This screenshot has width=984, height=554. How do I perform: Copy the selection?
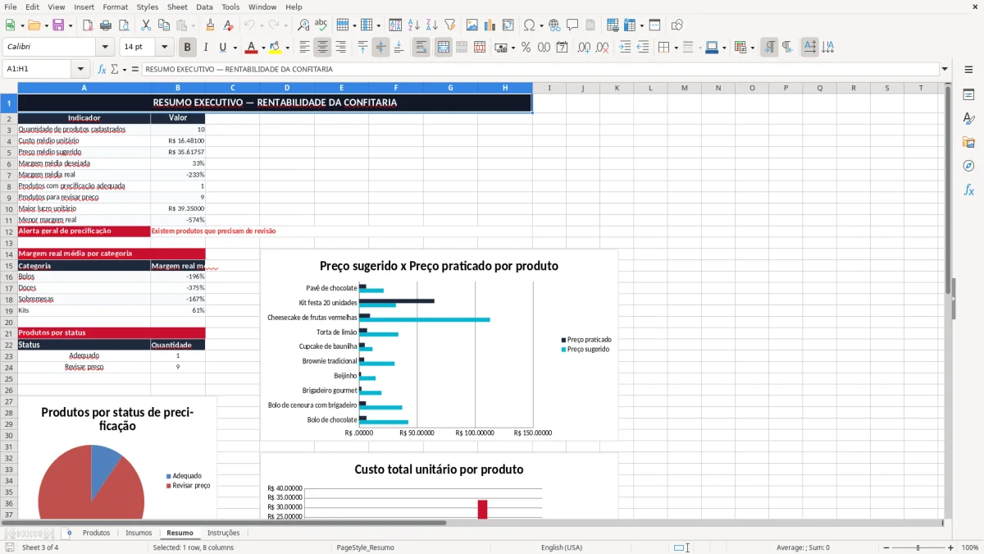click(164, 25)
